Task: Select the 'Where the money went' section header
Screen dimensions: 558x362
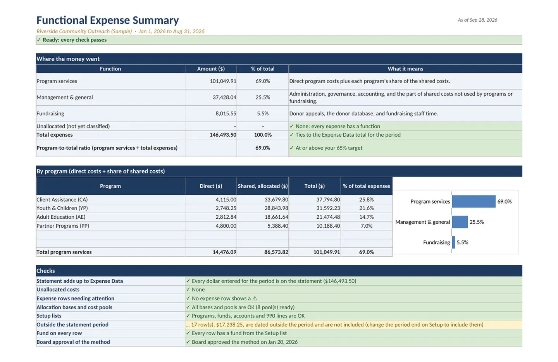Action: 279,59
